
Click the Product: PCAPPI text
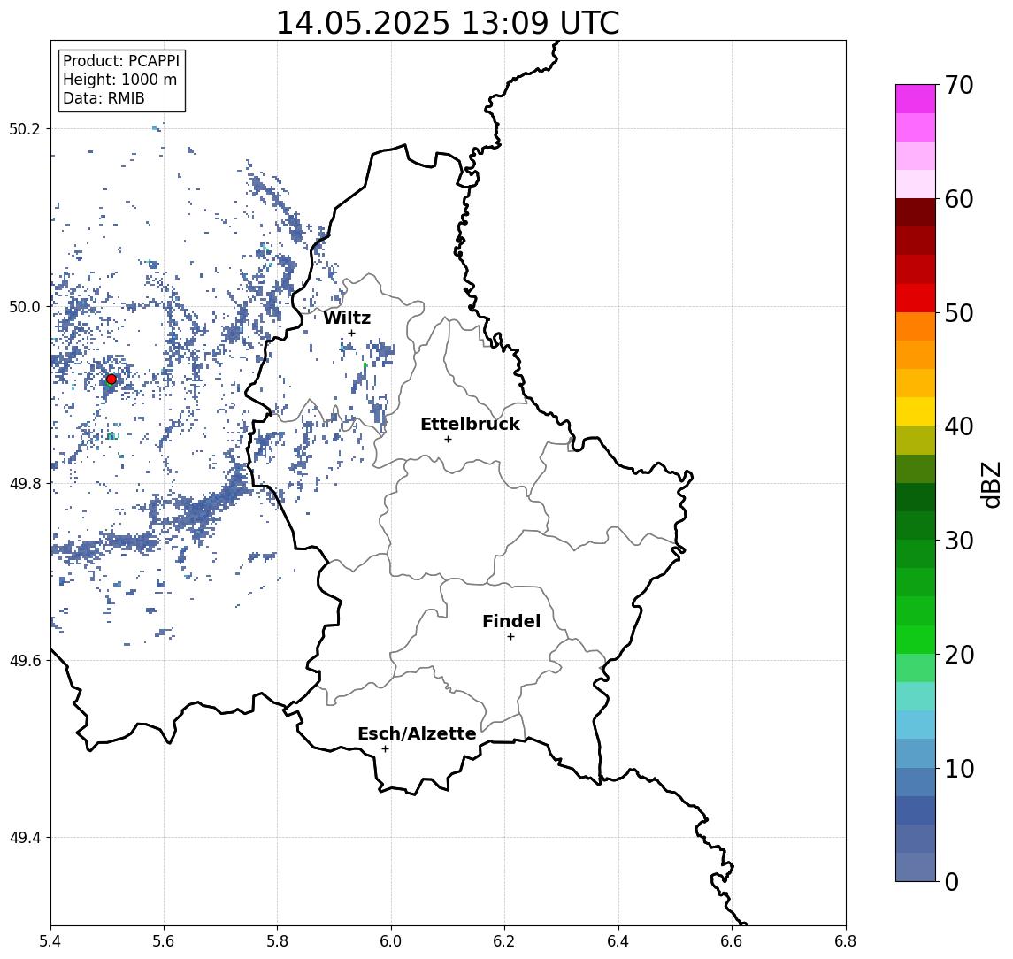(121, 61)
